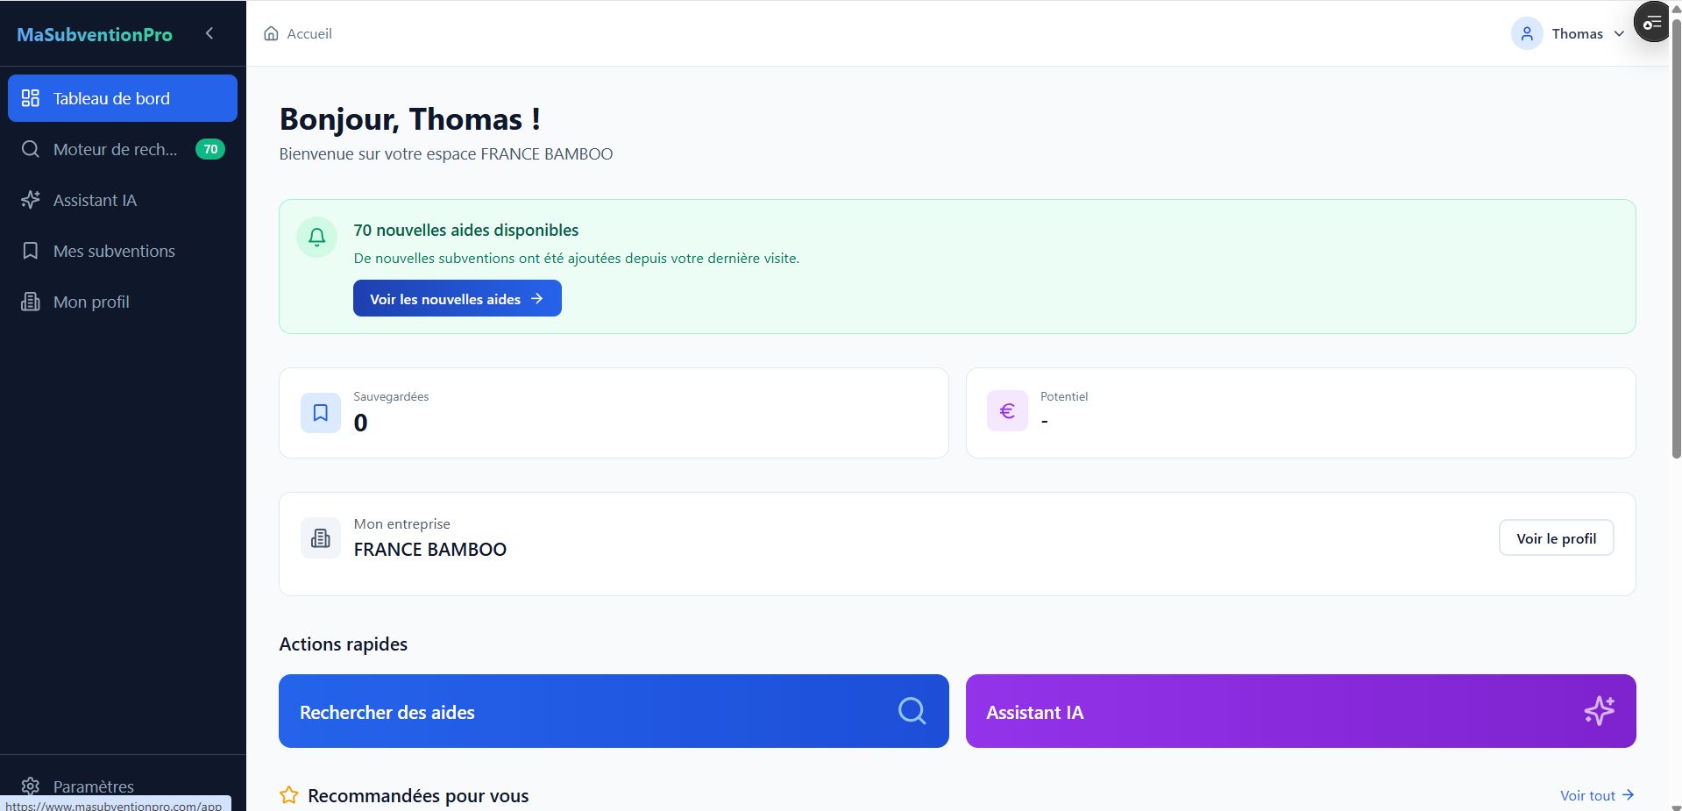The height and width of the screenshot is (811, 1682).
Task: Click the home icon in the breadcrumb
Action: [x=272, y=33]
